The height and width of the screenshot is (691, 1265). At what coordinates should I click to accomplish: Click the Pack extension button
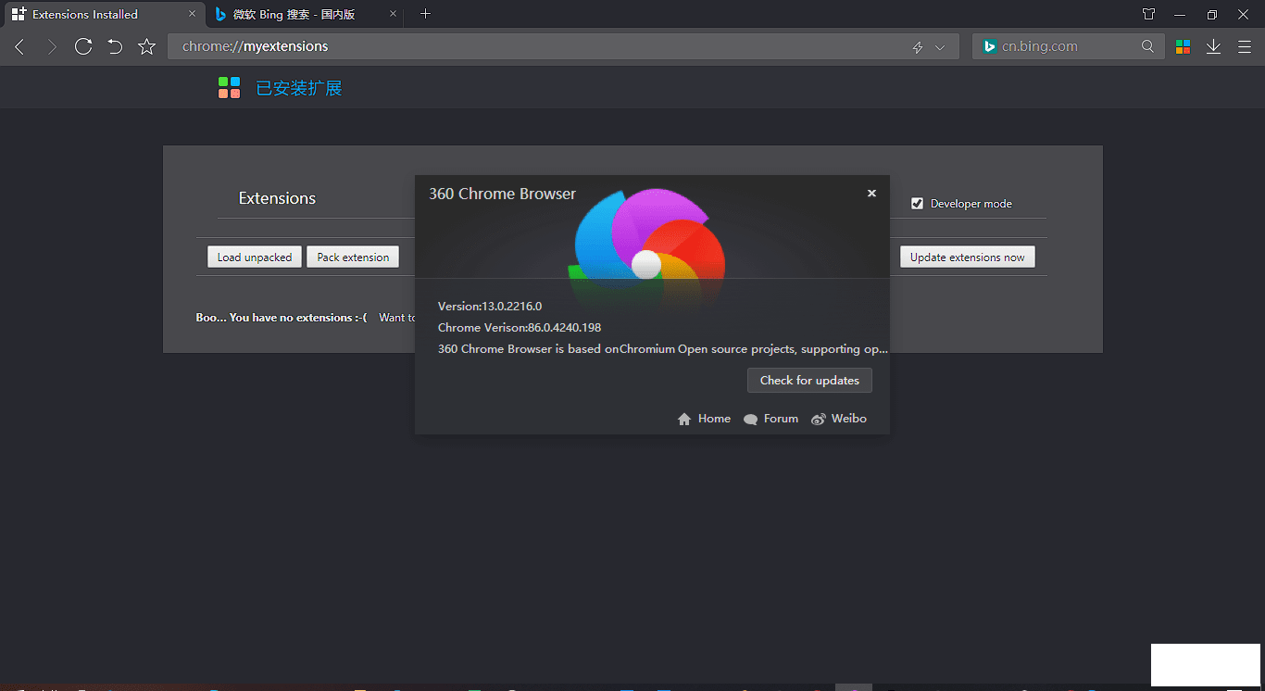click(353, 258)
